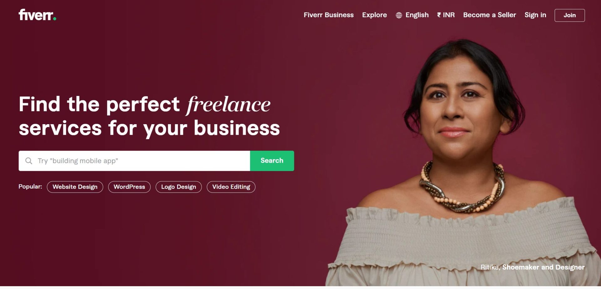Click Become a Seller link
The height and width of the screenshot is (289, 601).
[x=490, y=15]
